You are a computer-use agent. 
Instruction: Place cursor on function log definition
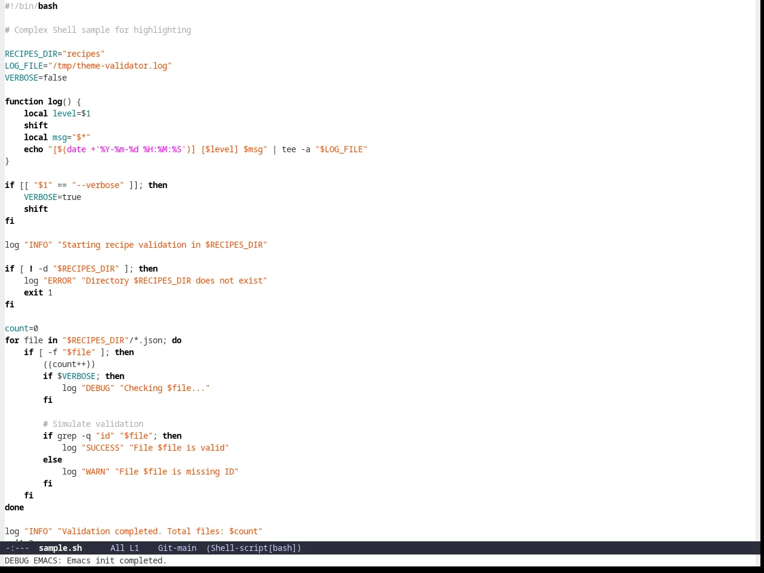pos(43,101)
